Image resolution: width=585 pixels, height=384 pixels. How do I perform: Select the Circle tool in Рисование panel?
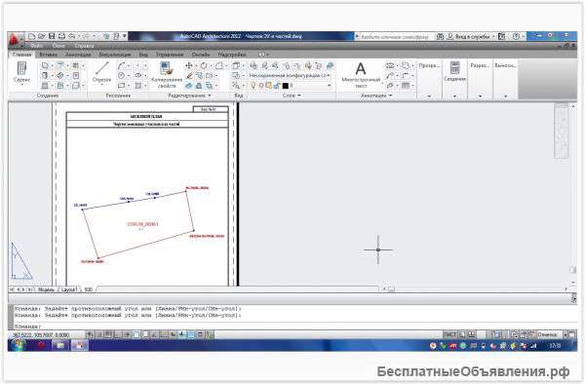point(121,76)
